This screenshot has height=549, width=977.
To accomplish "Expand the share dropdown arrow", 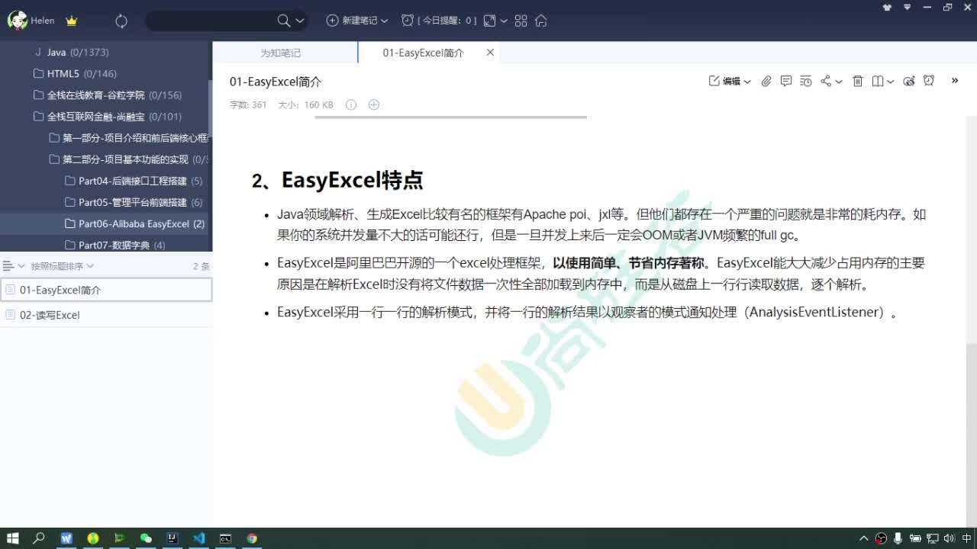I will click(x=839, y=82).
